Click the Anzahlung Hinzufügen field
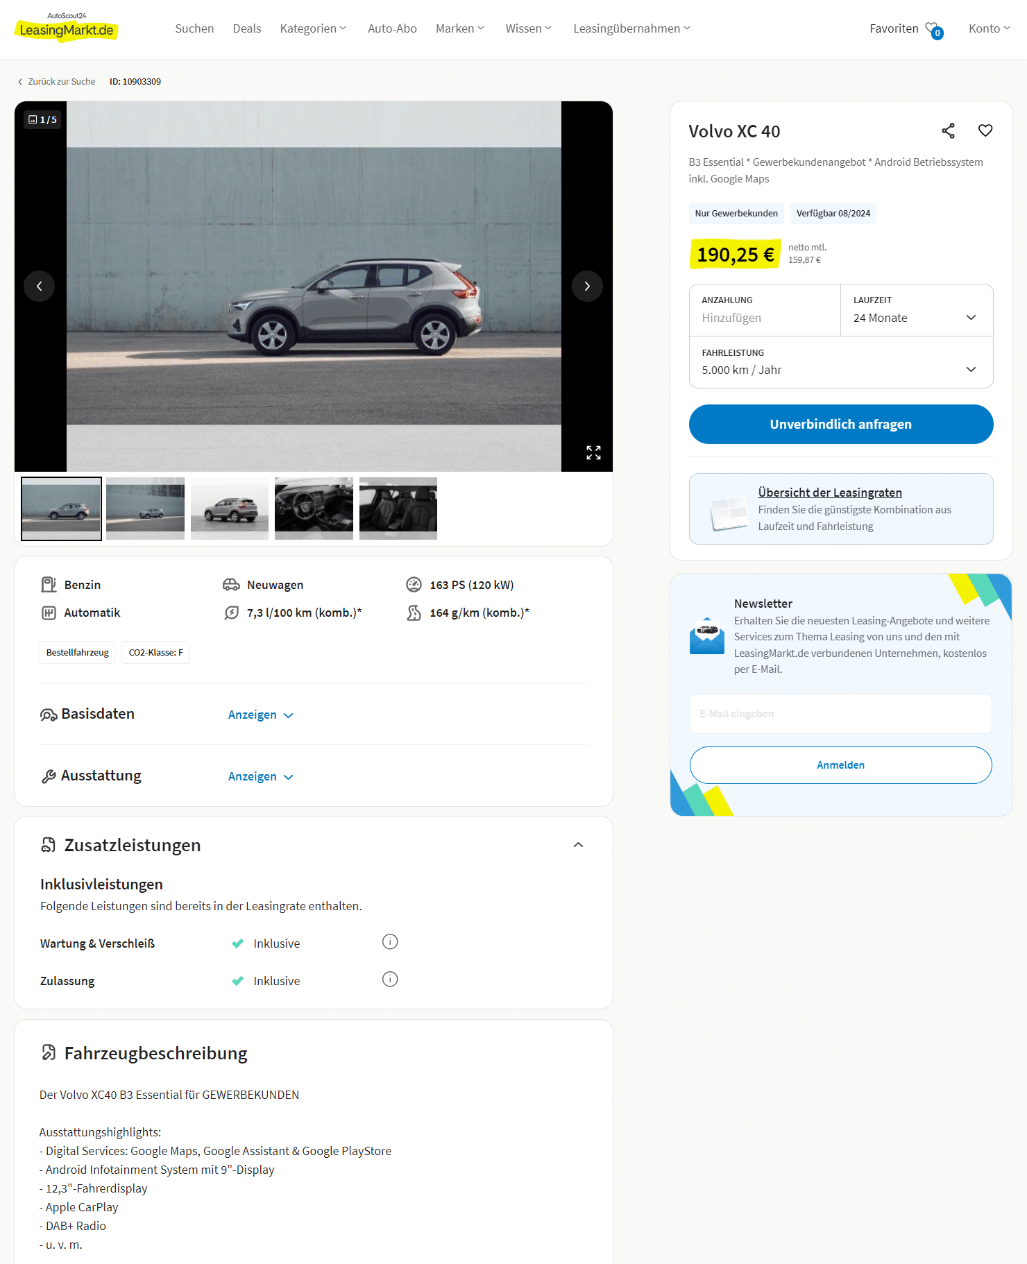 (765, 310)
